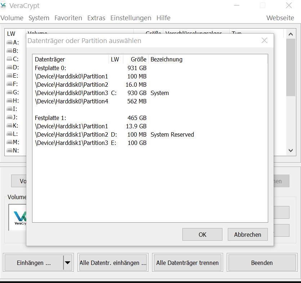This screenshot has width=301, height=283.
Task: Select \Device\Harddisk1\Partition3 row
Action: click(150, 143)
